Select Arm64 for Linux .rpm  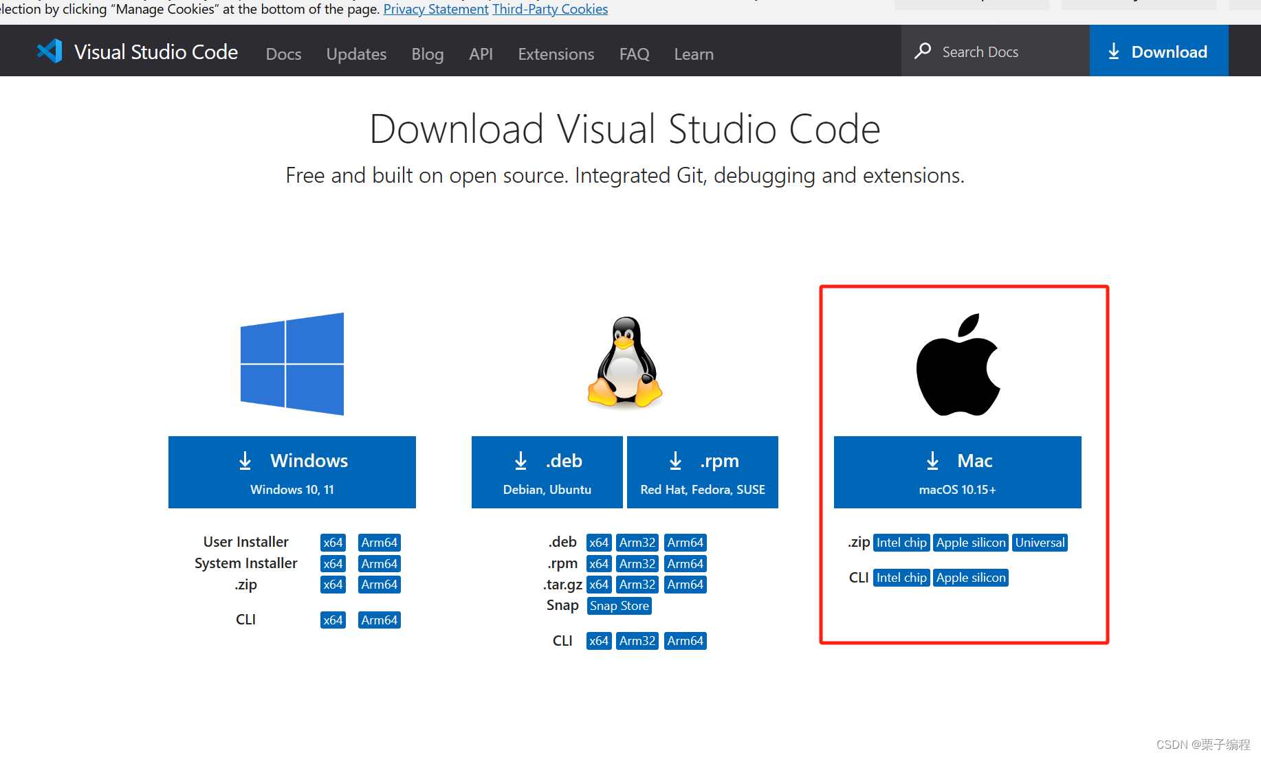coord(686,564)
